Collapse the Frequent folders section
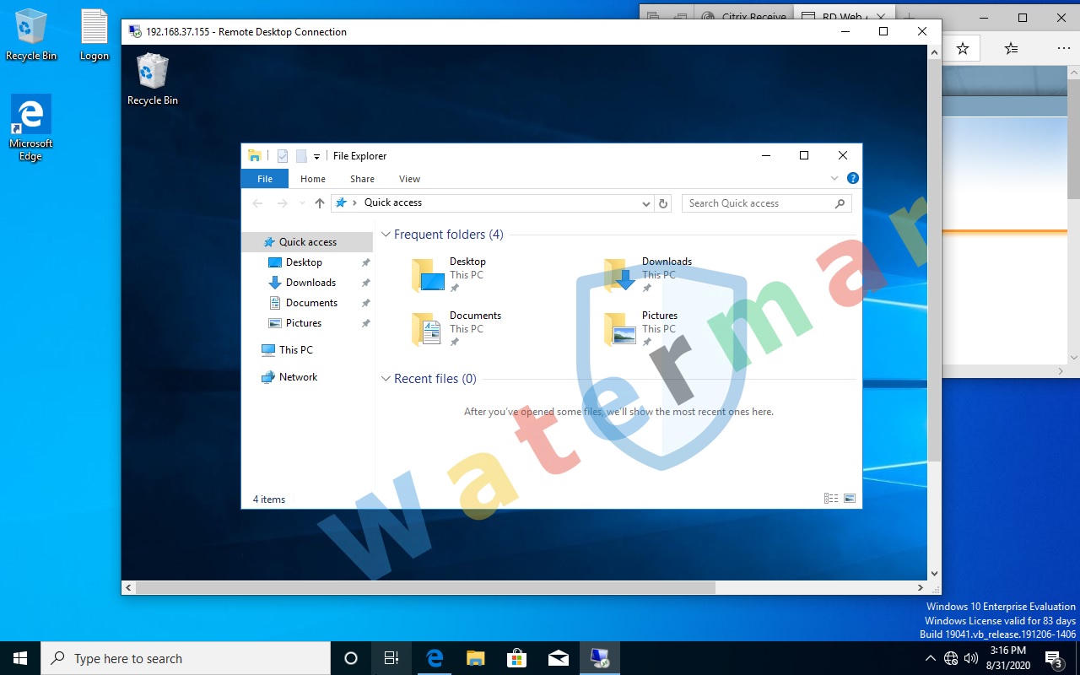Viewport: 1080px width, 675px height. coord(386,235)
